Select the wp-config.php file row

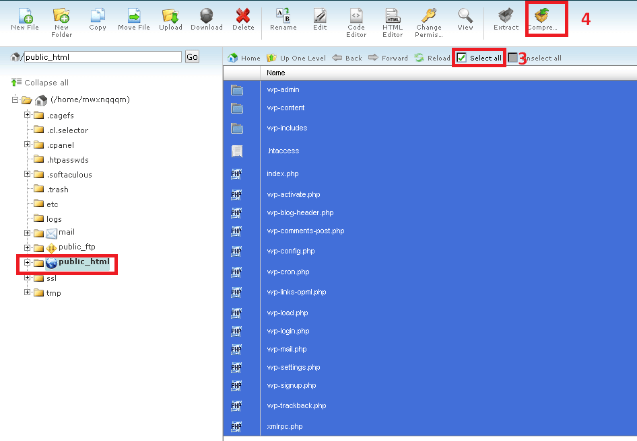291,251
